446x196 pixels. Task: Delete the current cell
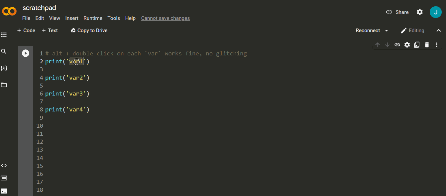point(427,44)
